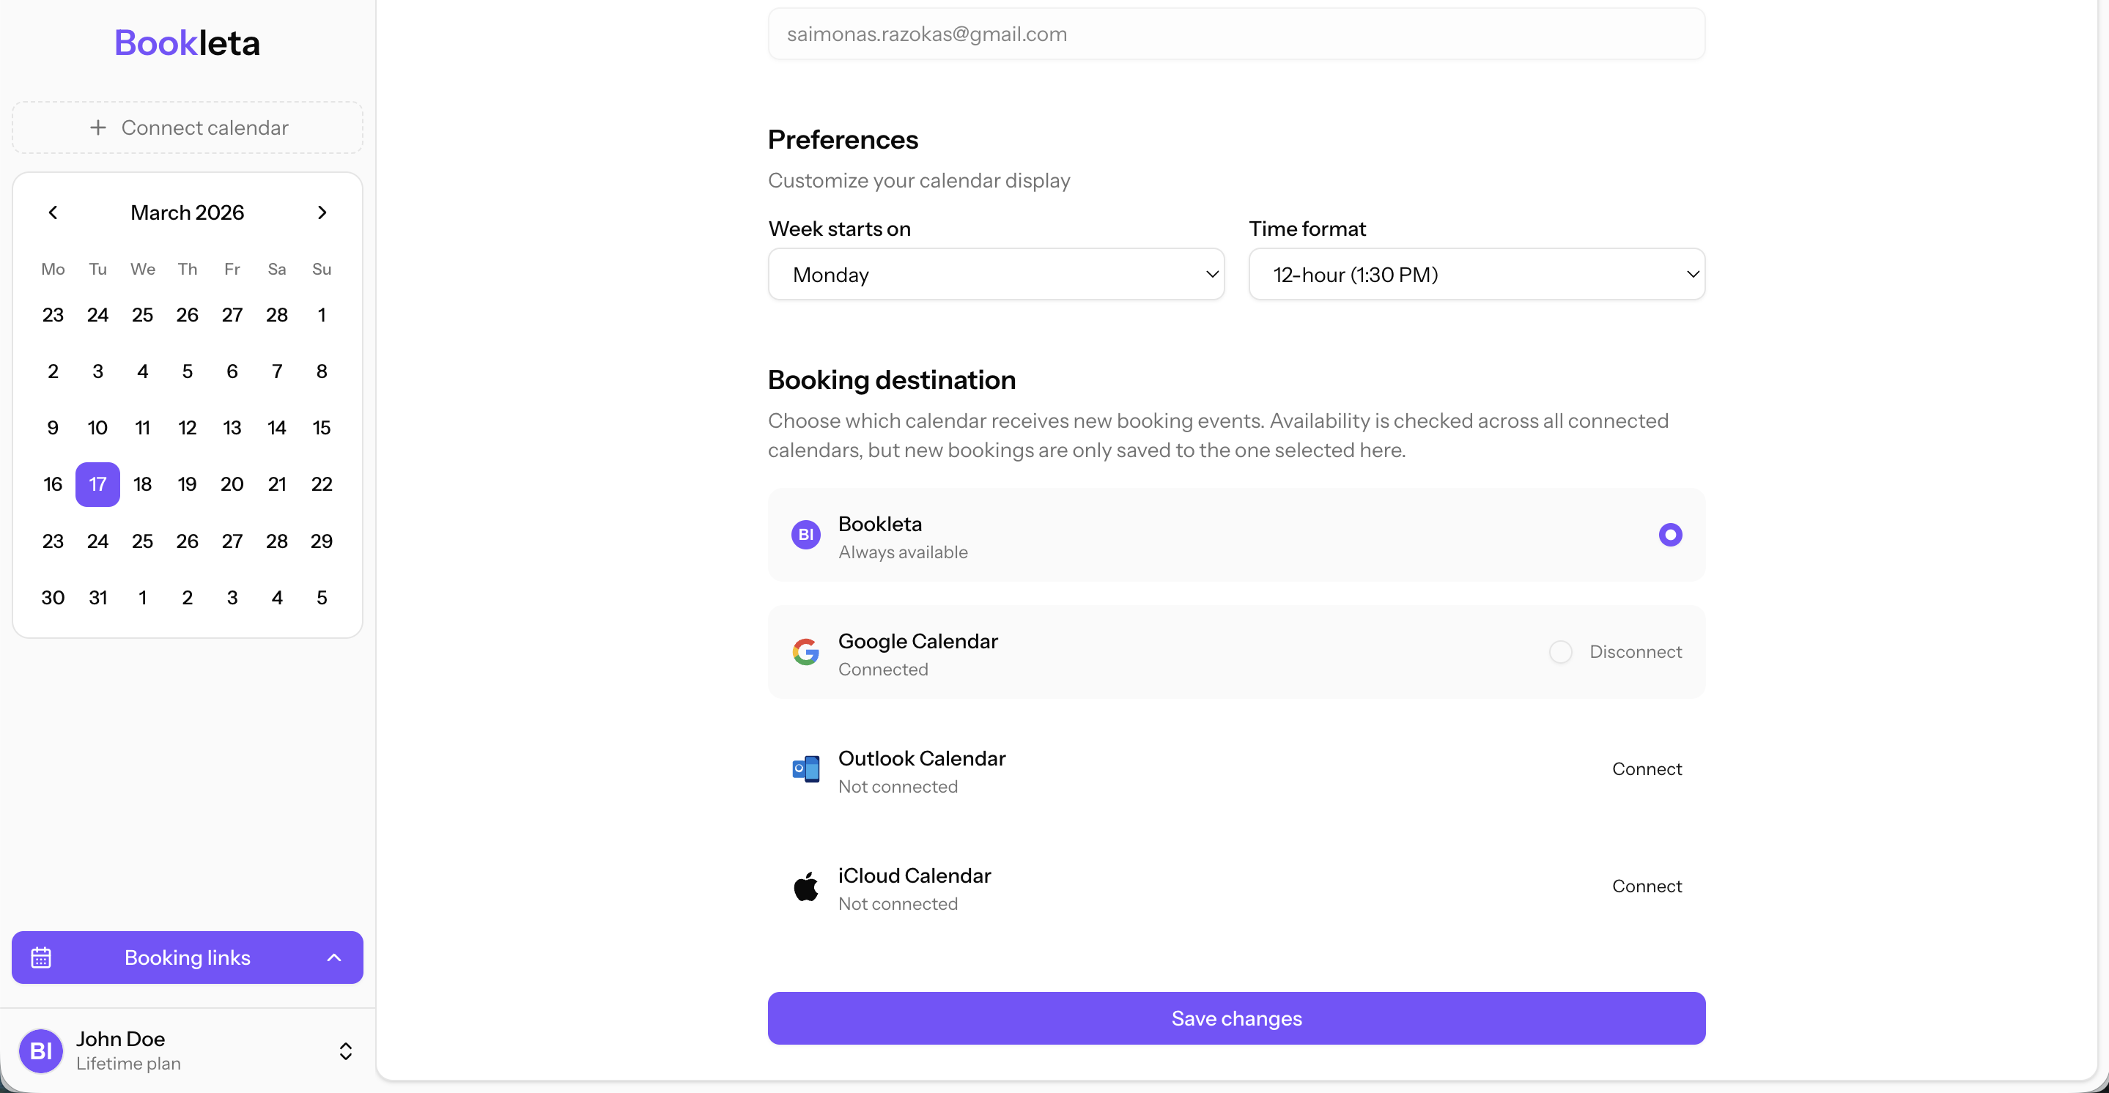Select March 13 in the mini calendar

[x=232, y=427]
